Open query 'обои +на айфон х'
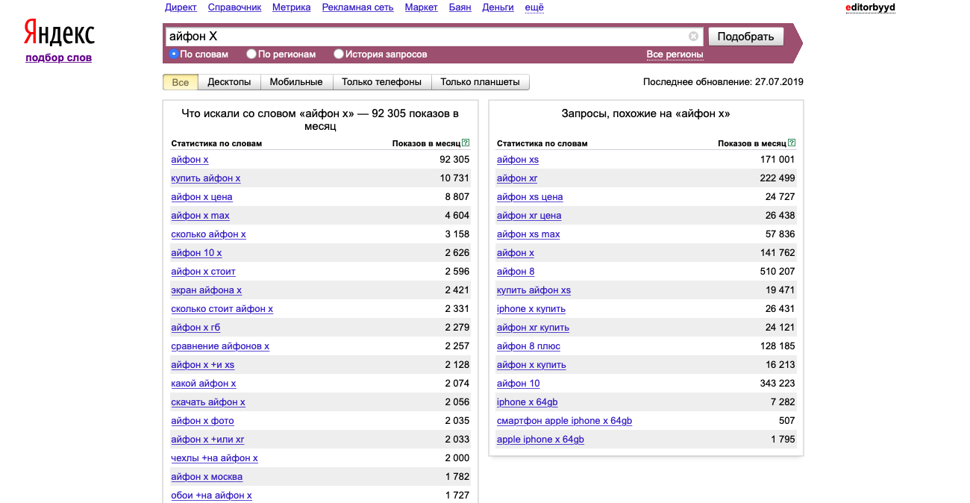 coord(212,496)
